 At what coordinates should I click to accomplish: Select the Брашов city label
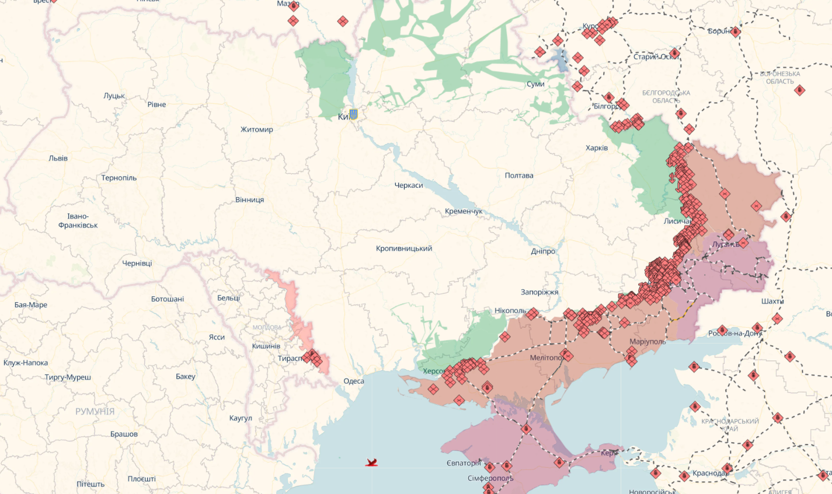pos(124,434)
